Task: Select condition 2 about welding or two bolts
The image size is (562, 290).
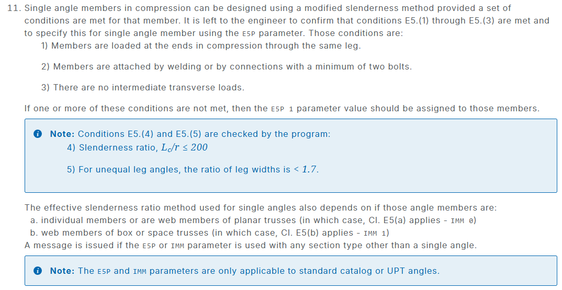Action: point(226,66)
